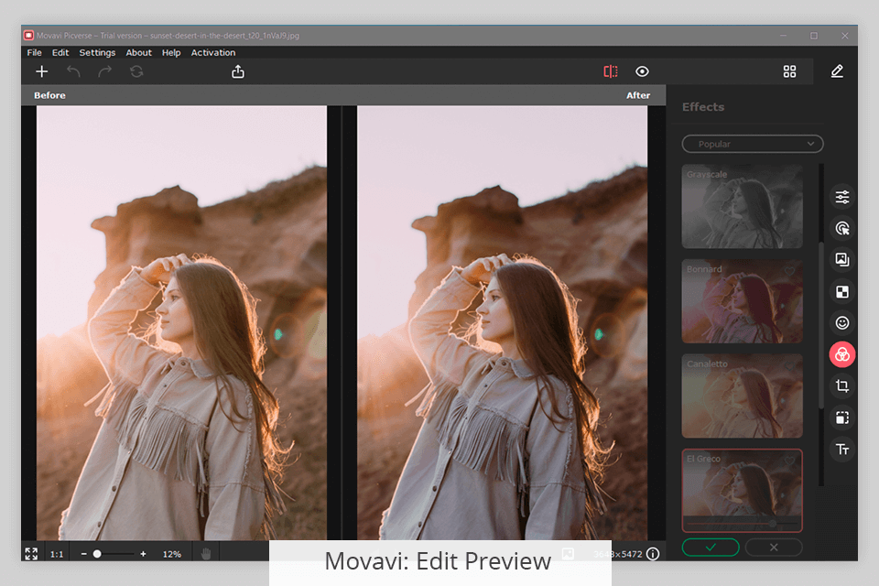Toggle fullscreen view in the bottom bar
879x586 pixels.
(x=31, y=553)
